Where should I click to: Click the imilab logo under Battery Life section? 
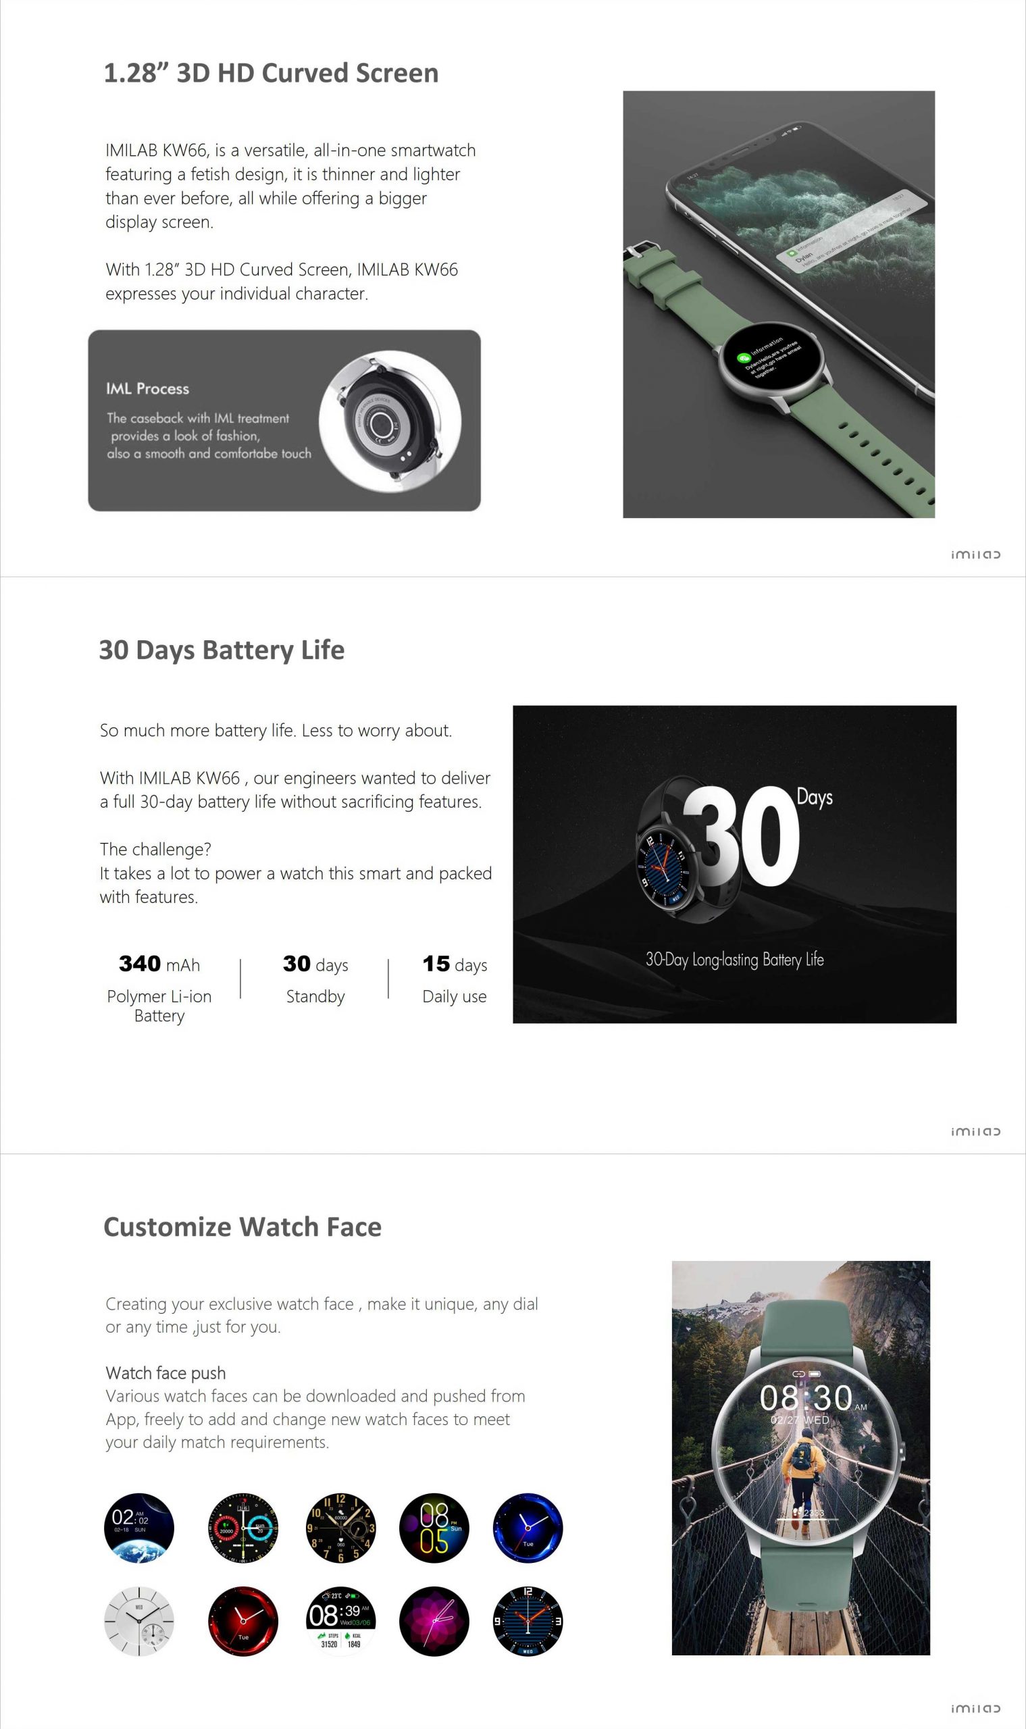[975, 1132]
